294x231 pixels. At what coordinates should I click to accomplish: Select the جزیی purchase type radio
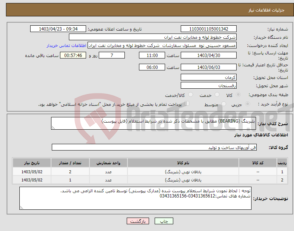pyautogui.click(x=247, y=104)
